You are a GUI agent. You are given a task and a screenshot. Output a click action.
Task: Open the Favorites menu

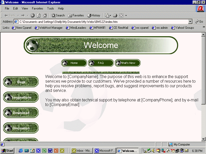(37, 8)
